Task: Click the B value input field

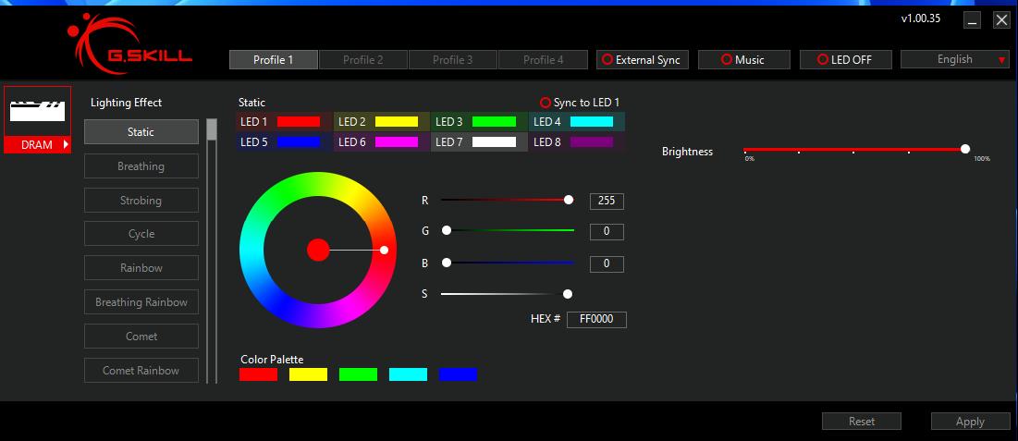Action: pos(607,263)
